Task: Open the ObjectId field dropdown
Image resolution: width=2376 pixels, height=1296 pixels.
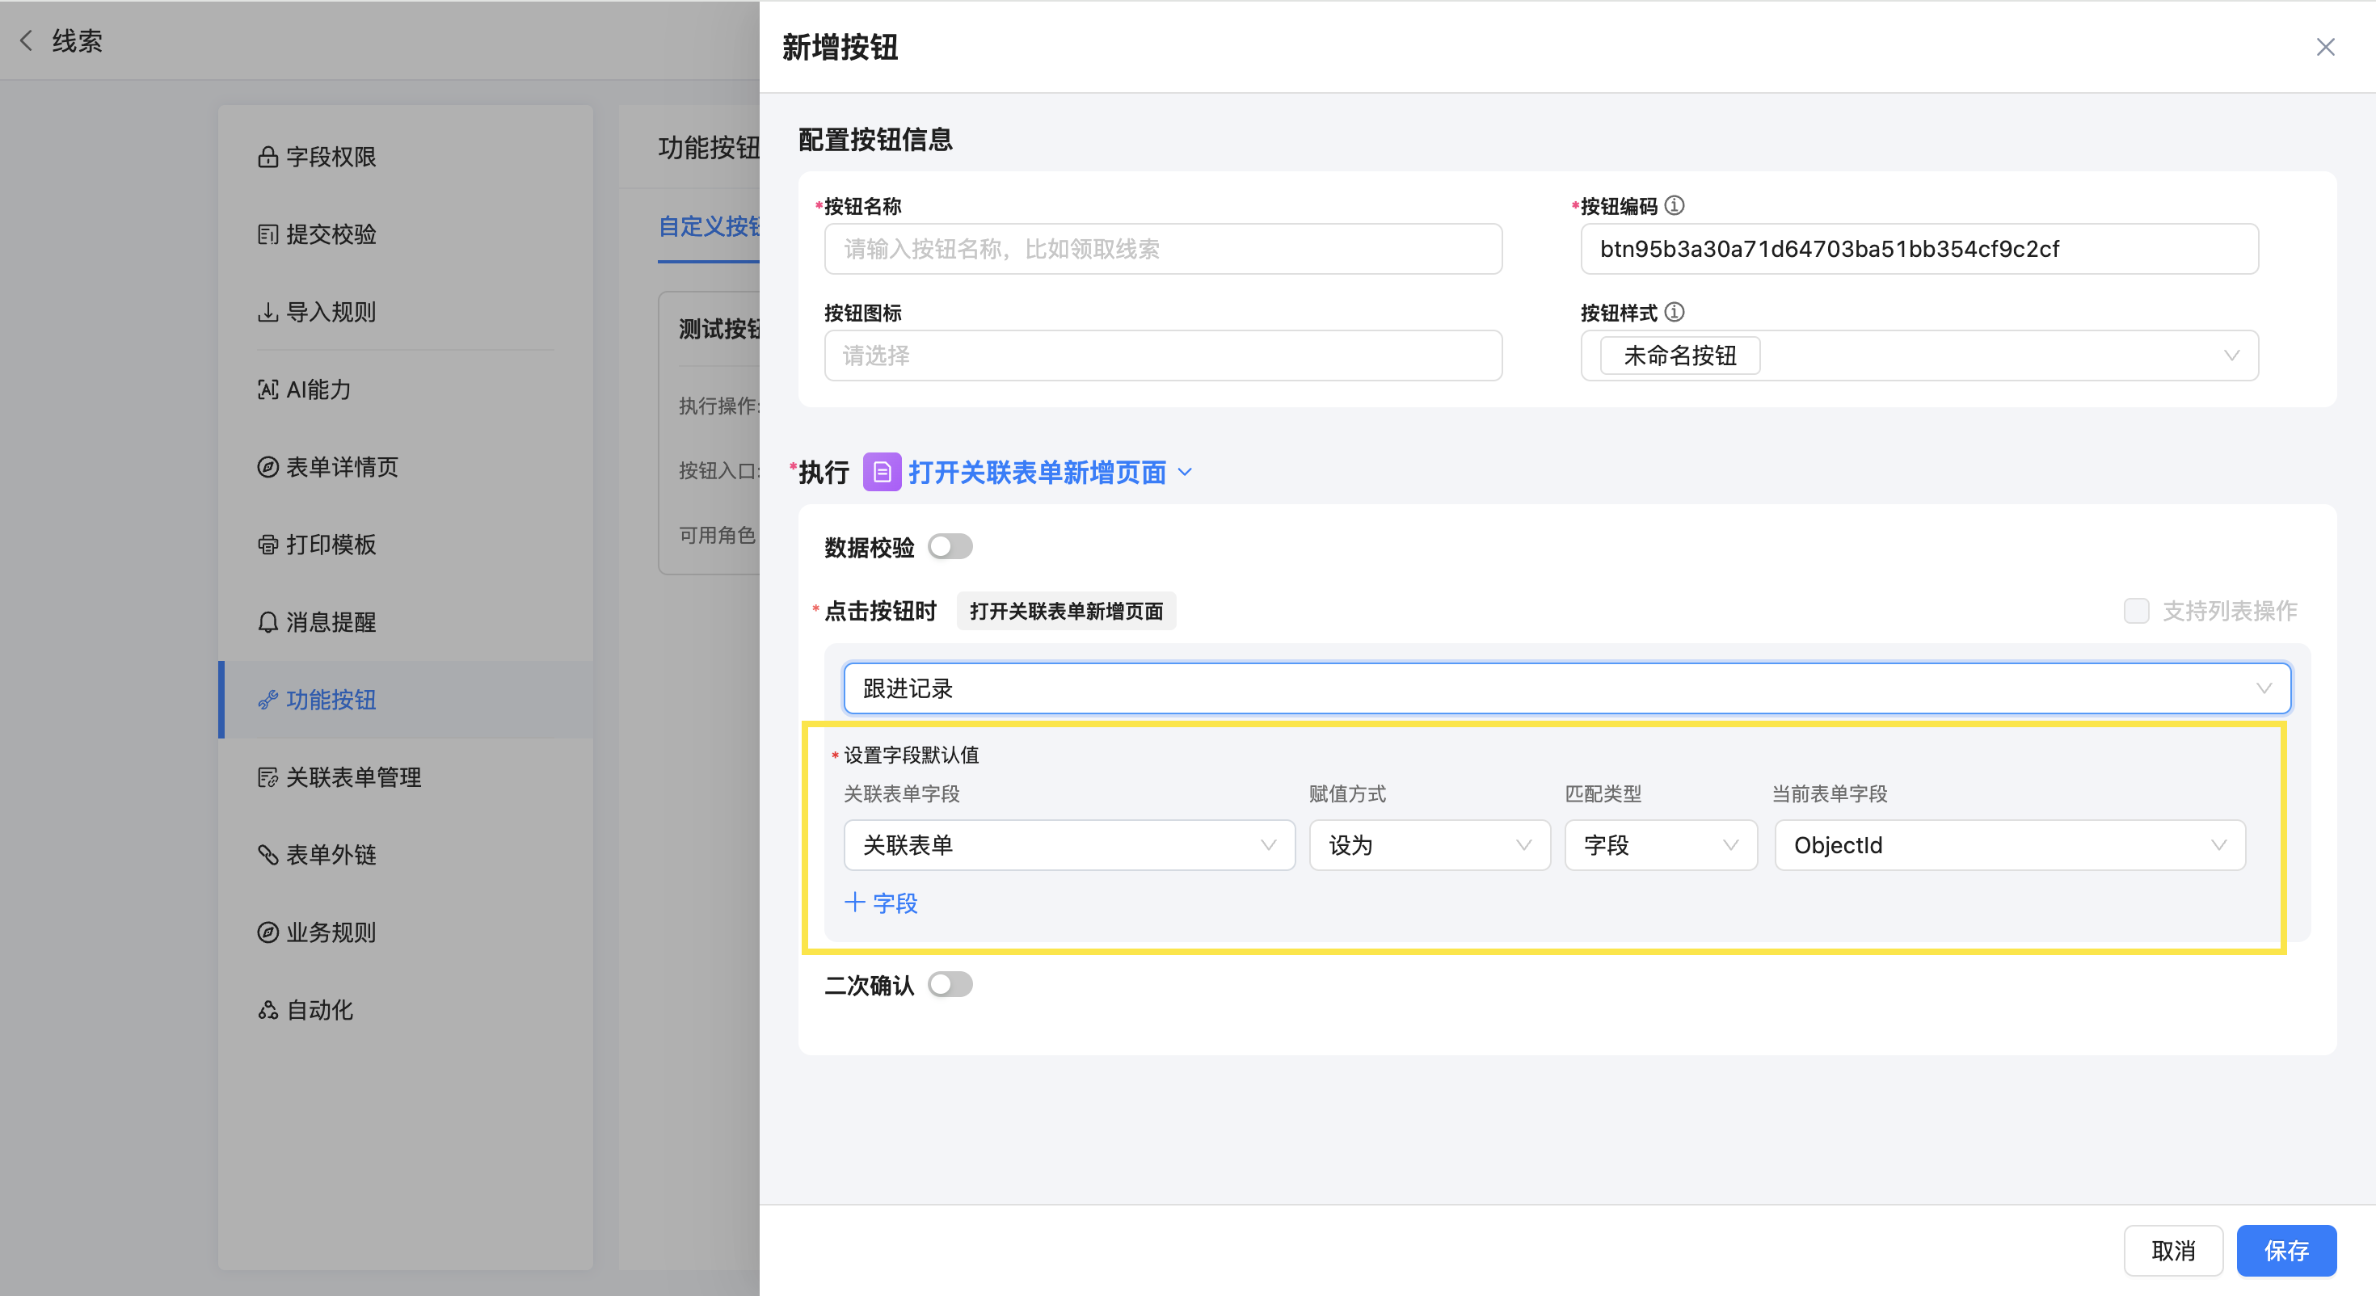Action: pyautogui.click(x=2010, y=845)
